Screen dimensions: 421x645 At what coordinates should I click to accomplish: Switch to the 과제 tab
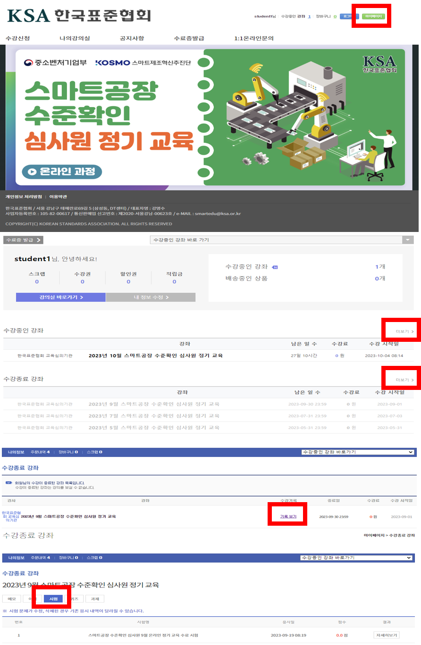(x=95, y=599)
